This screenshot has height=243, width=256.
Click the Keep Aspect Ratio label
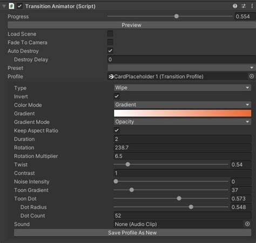point(36,130)
